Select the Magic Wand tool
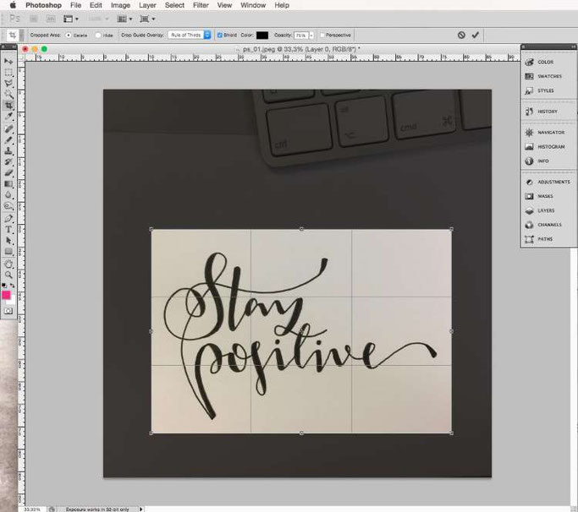The image size is (578, 512). pos(8,95)
